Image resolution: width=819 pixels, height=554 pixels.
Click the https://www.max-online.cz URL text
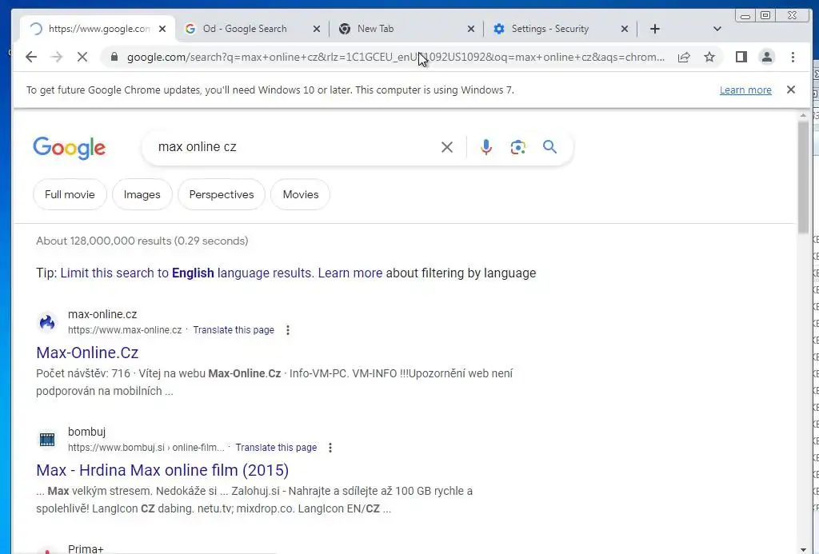click(x=124, y=330)
